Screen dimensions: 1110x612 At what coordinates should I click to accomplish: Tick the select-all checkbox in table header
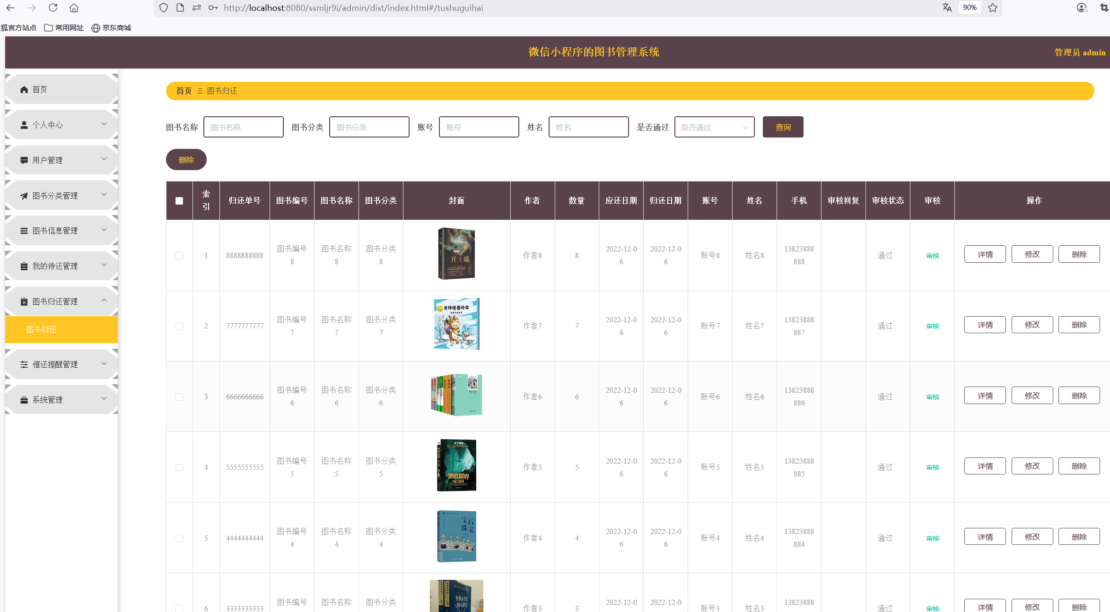pyautogui.click(x=179, y=201)
